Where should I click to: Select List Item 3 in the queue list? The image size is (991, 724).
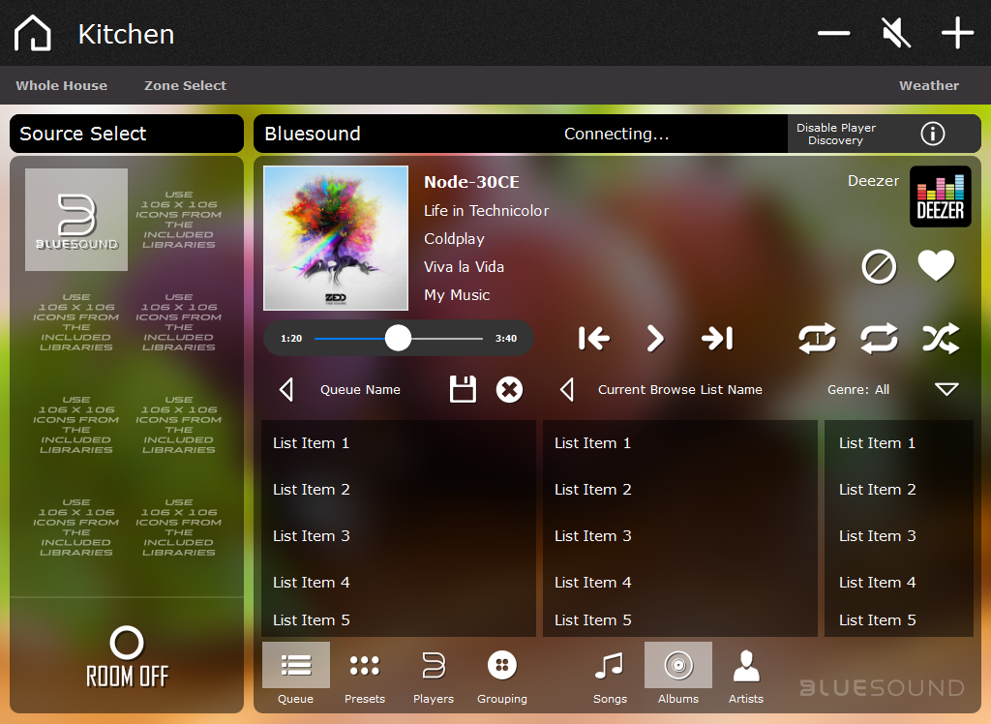click(398, 536)
